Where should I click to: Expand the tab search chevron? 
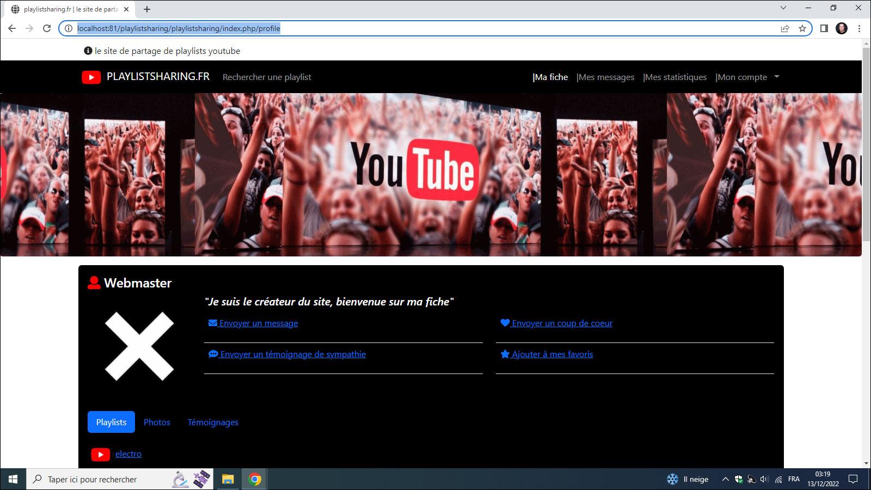coord(783,8)
